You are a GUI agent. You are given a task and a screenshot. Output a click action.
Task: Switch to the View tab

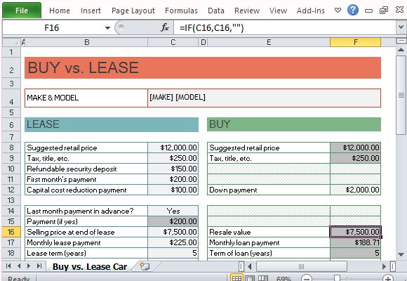point(278,11)
